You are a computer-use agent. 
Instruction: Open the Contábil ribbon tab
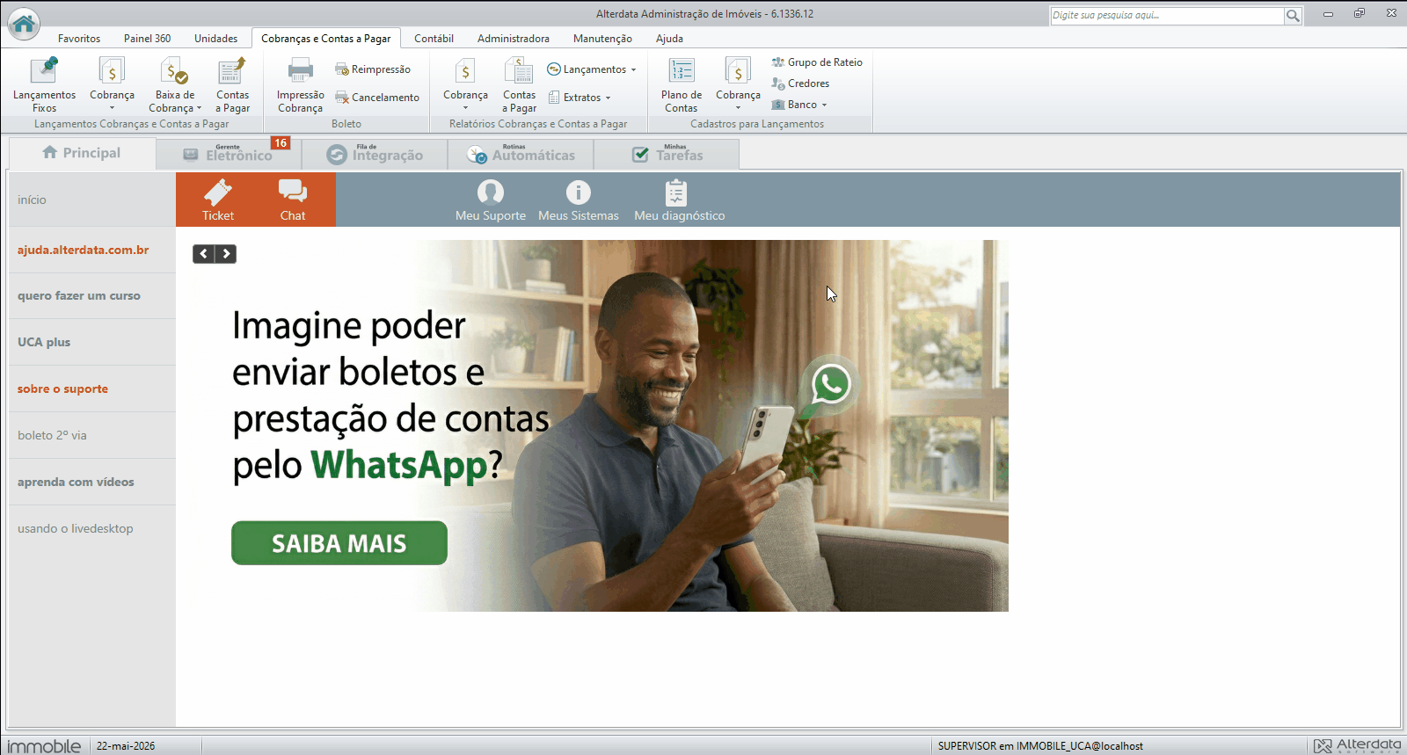(434, 39)
